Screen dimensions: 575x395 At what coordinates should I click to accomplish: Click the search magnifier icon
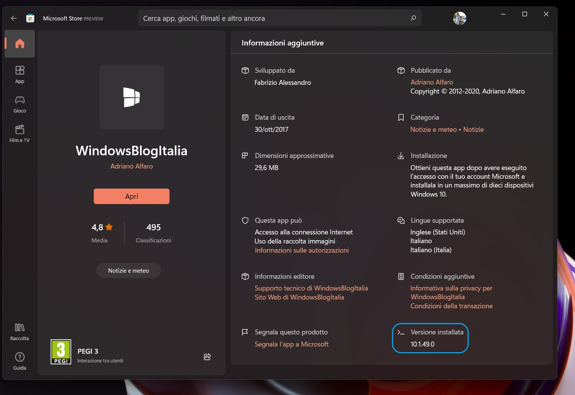click(x=413, y=18)
